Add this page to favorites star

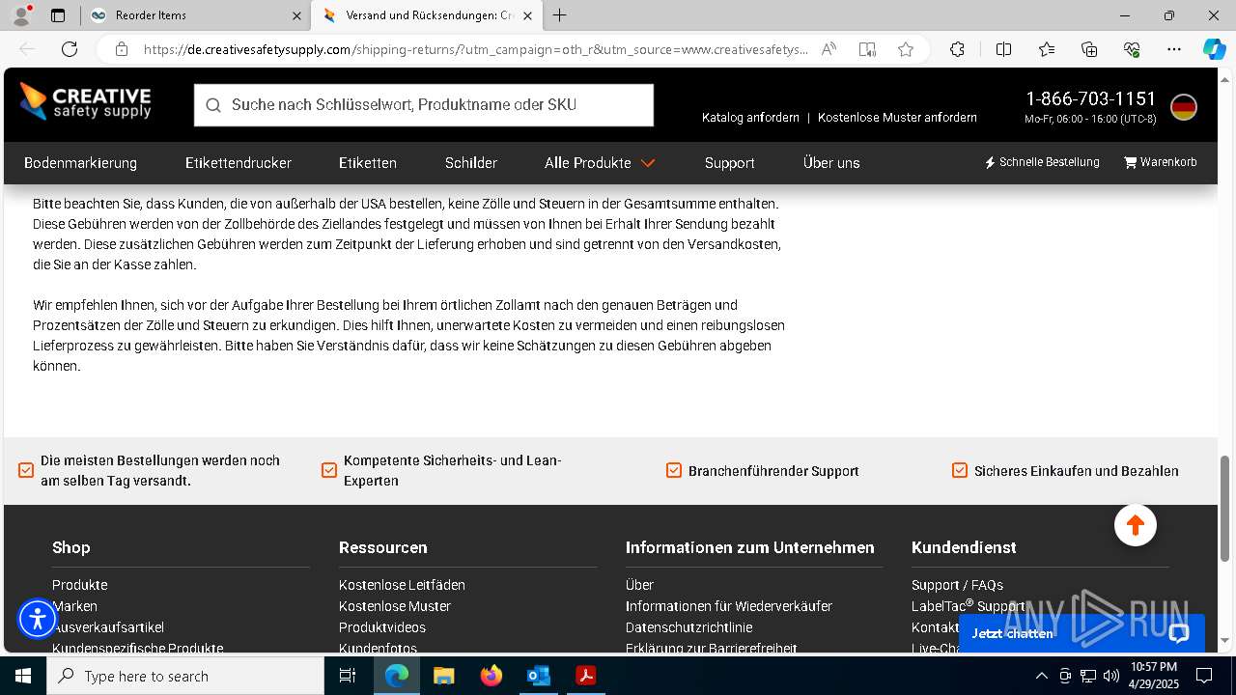coord(906,49)
